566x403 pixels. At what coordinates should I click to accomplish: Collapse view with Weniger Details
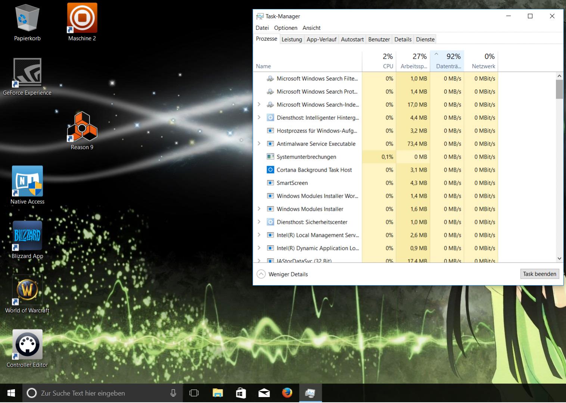[x=283, y=274]
